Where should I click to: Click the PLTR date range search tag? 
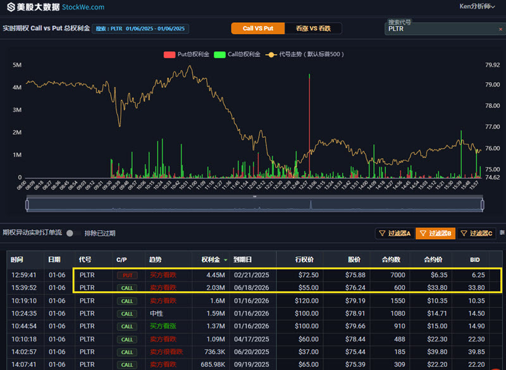pos(140,28)
